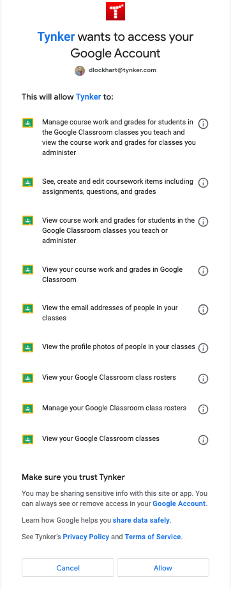The height and width of the screenshot is (589, 231).
Task: Open info icon for managing course work and grades
Action: tap(203, 124)
